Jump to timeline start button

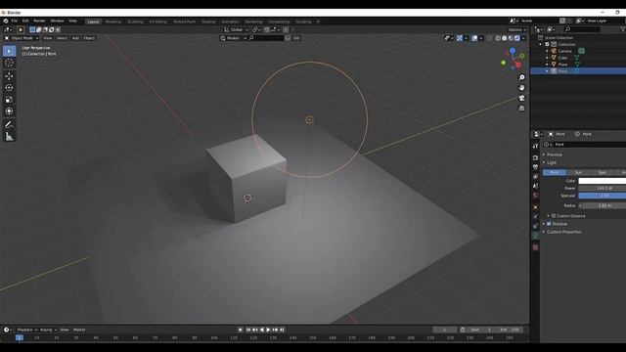pos(247,330)
